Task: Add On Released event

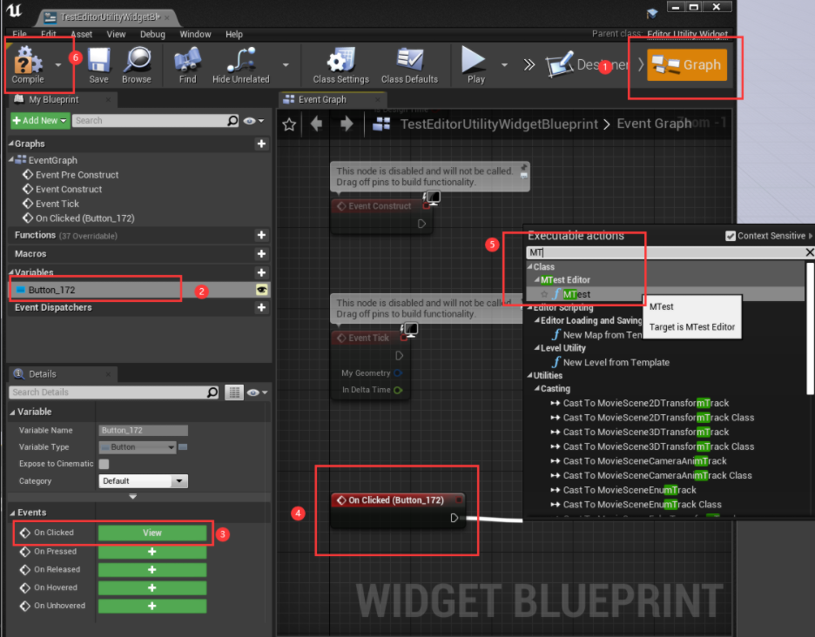Action: (152, 569)
